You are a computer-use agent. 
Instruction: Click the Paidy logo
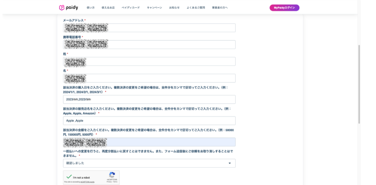click(68, 7)
